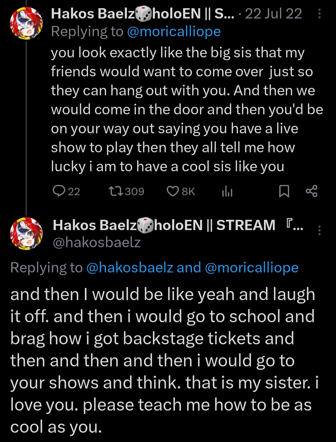Bookmark the first Hakos Baelz tweet
The height and width of the screenshot is (442, 336).
[x=284, y=191]
